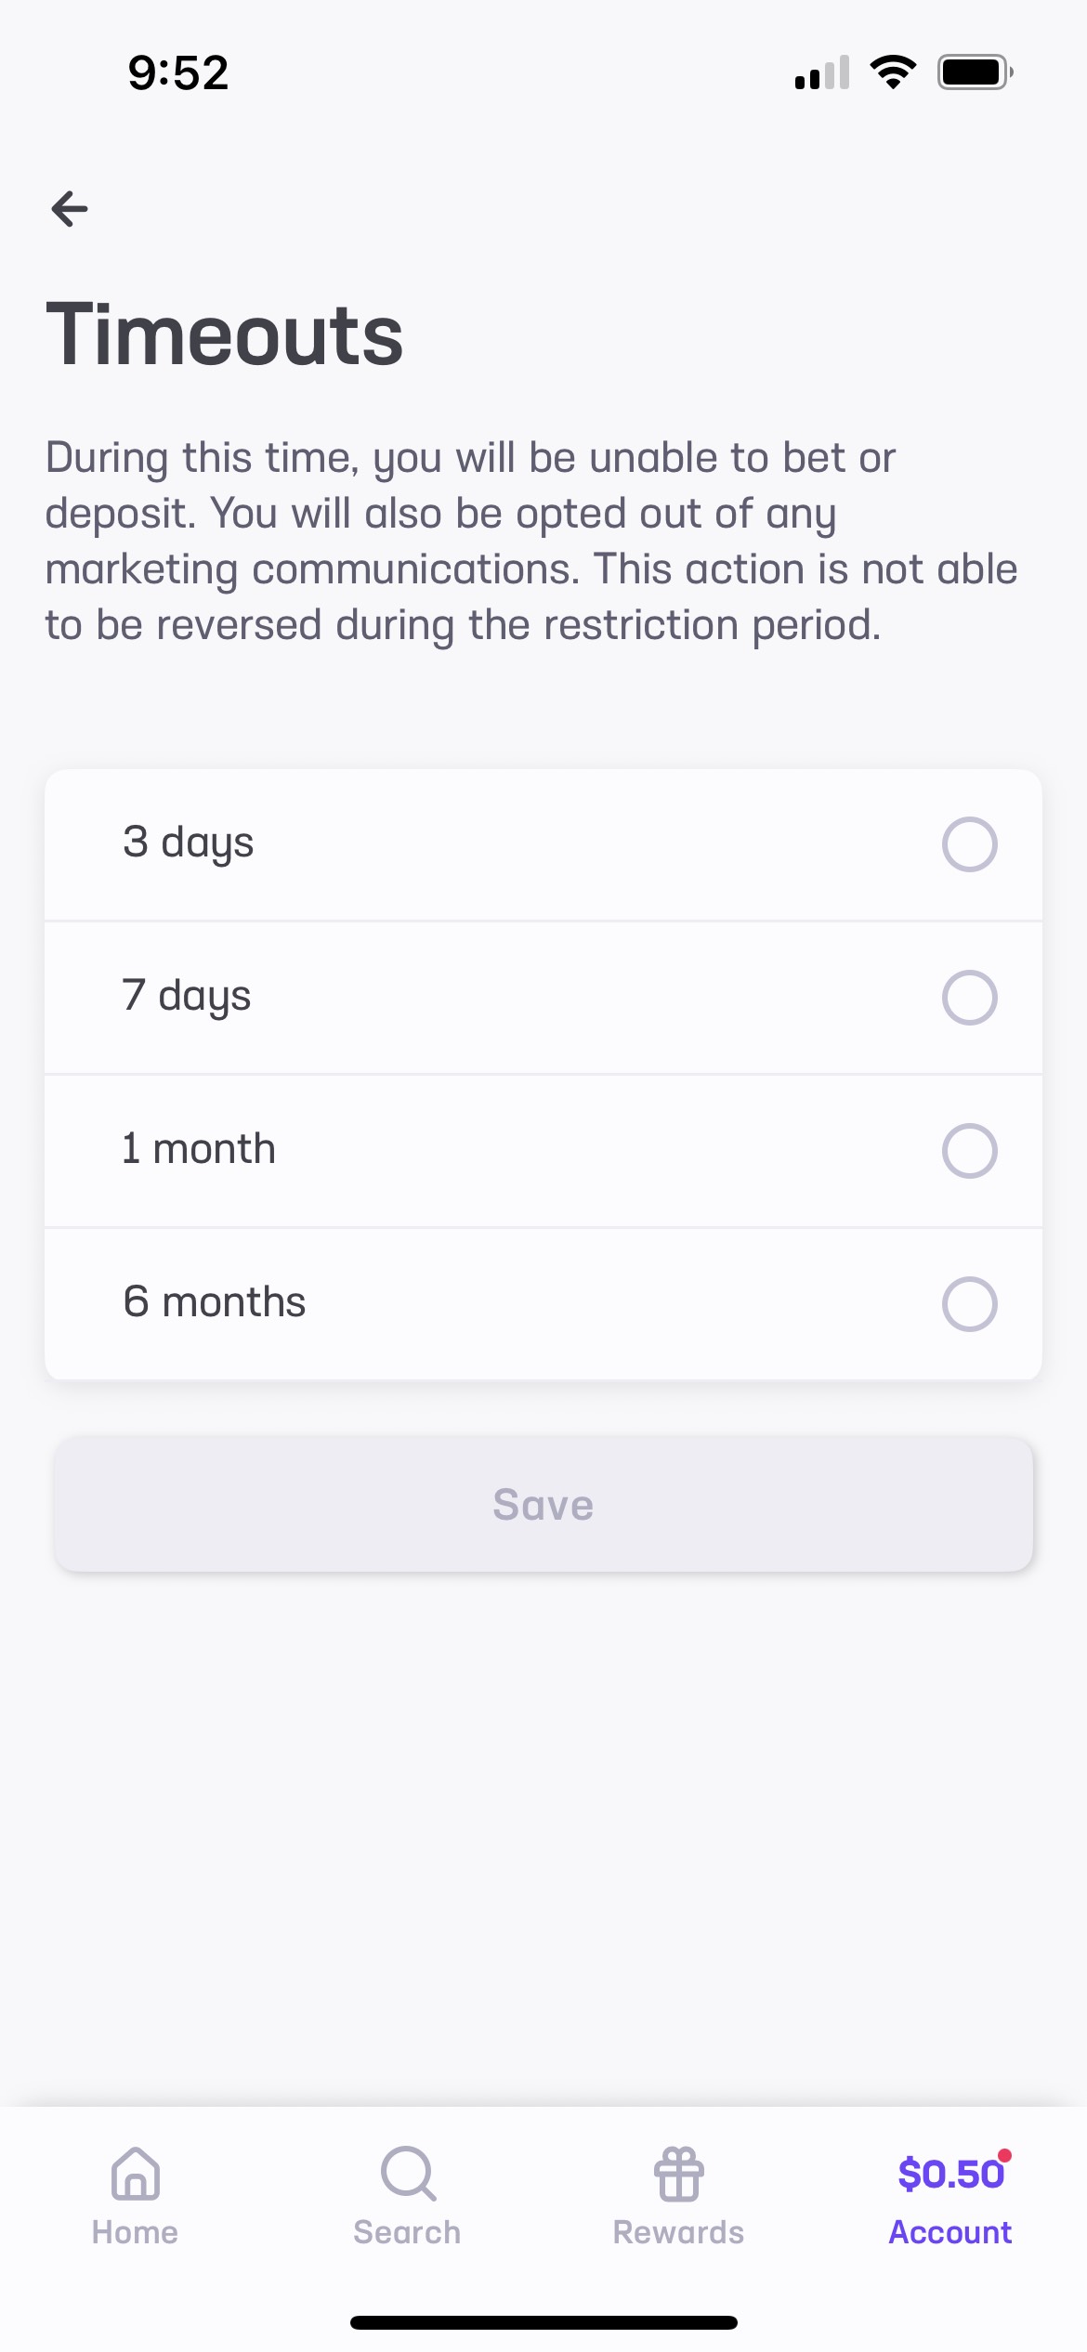Switch to the Account tab label
This screenshot has height=2352, width=1087.
(950, 2232)
